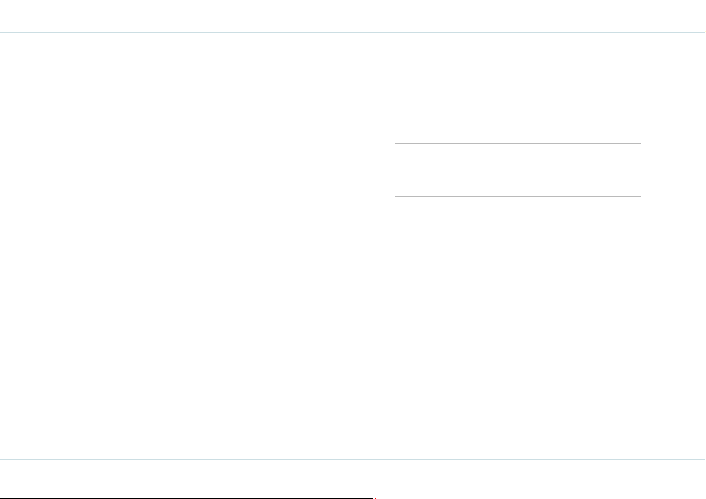Click the left start of the loading bar
Screen dimensions: 706x499
(x=1, y=498)
